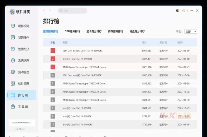
Task: Click rank 2 red badge
Action: point(53,59)
